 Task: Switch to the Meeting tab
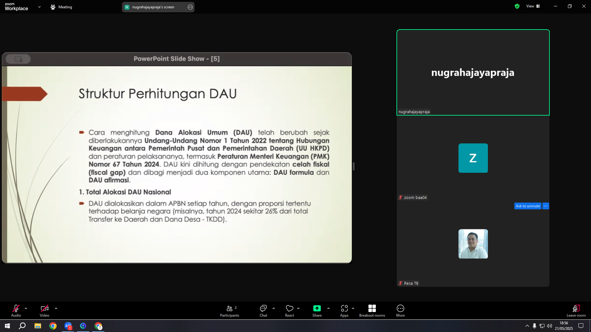[61, 7]
